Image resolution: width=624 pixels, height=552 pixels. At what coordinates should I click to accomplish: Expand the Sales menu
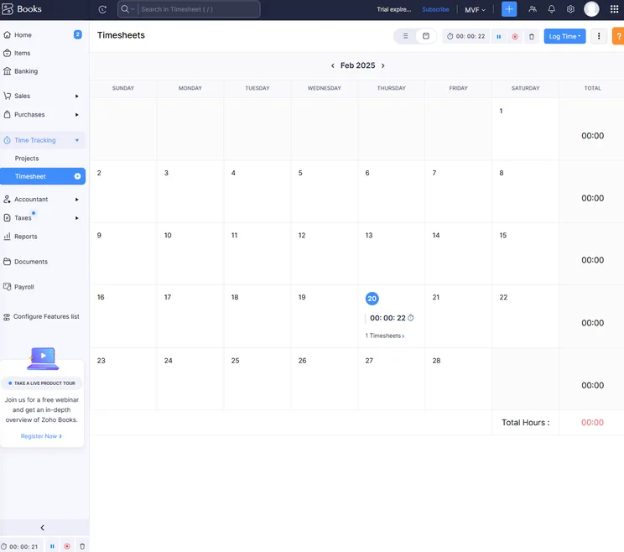[x=43, y=96]
